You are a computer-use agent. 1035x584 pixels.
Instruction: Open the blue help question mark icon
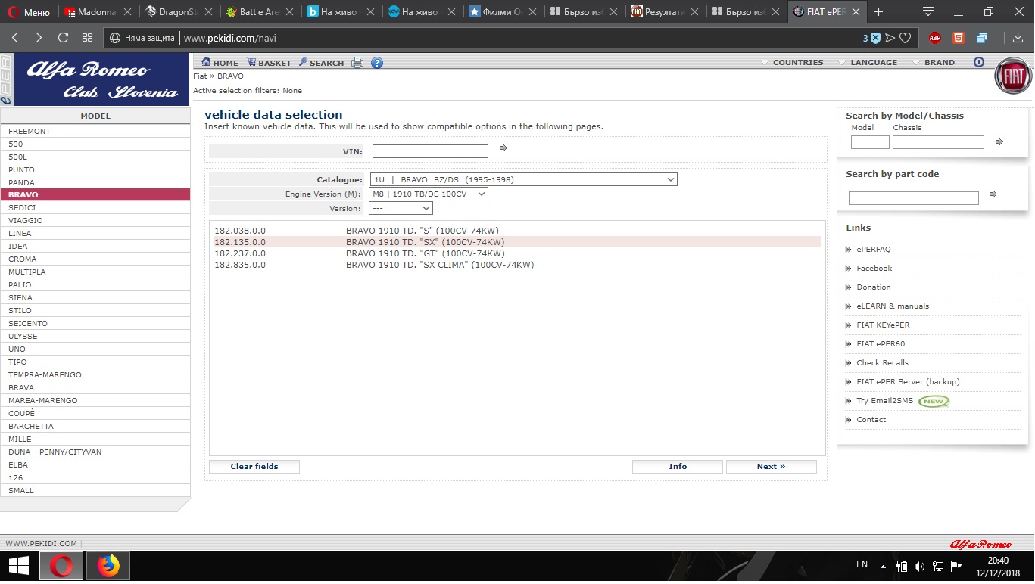(x=376, y=63)
